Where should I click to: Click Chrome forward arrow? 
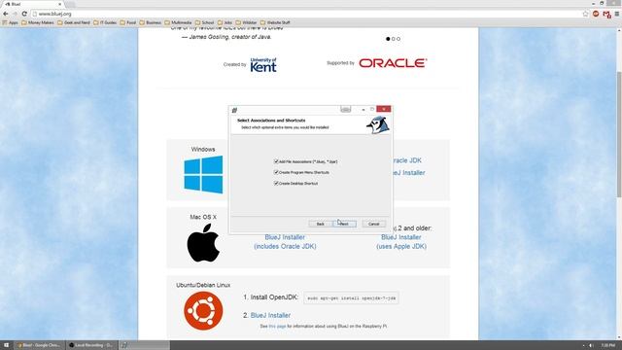(16, 14)
